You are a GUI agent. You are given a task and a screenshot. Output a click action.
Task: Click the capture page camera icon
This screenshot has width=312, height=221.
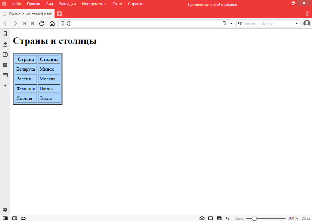point(202,218)
